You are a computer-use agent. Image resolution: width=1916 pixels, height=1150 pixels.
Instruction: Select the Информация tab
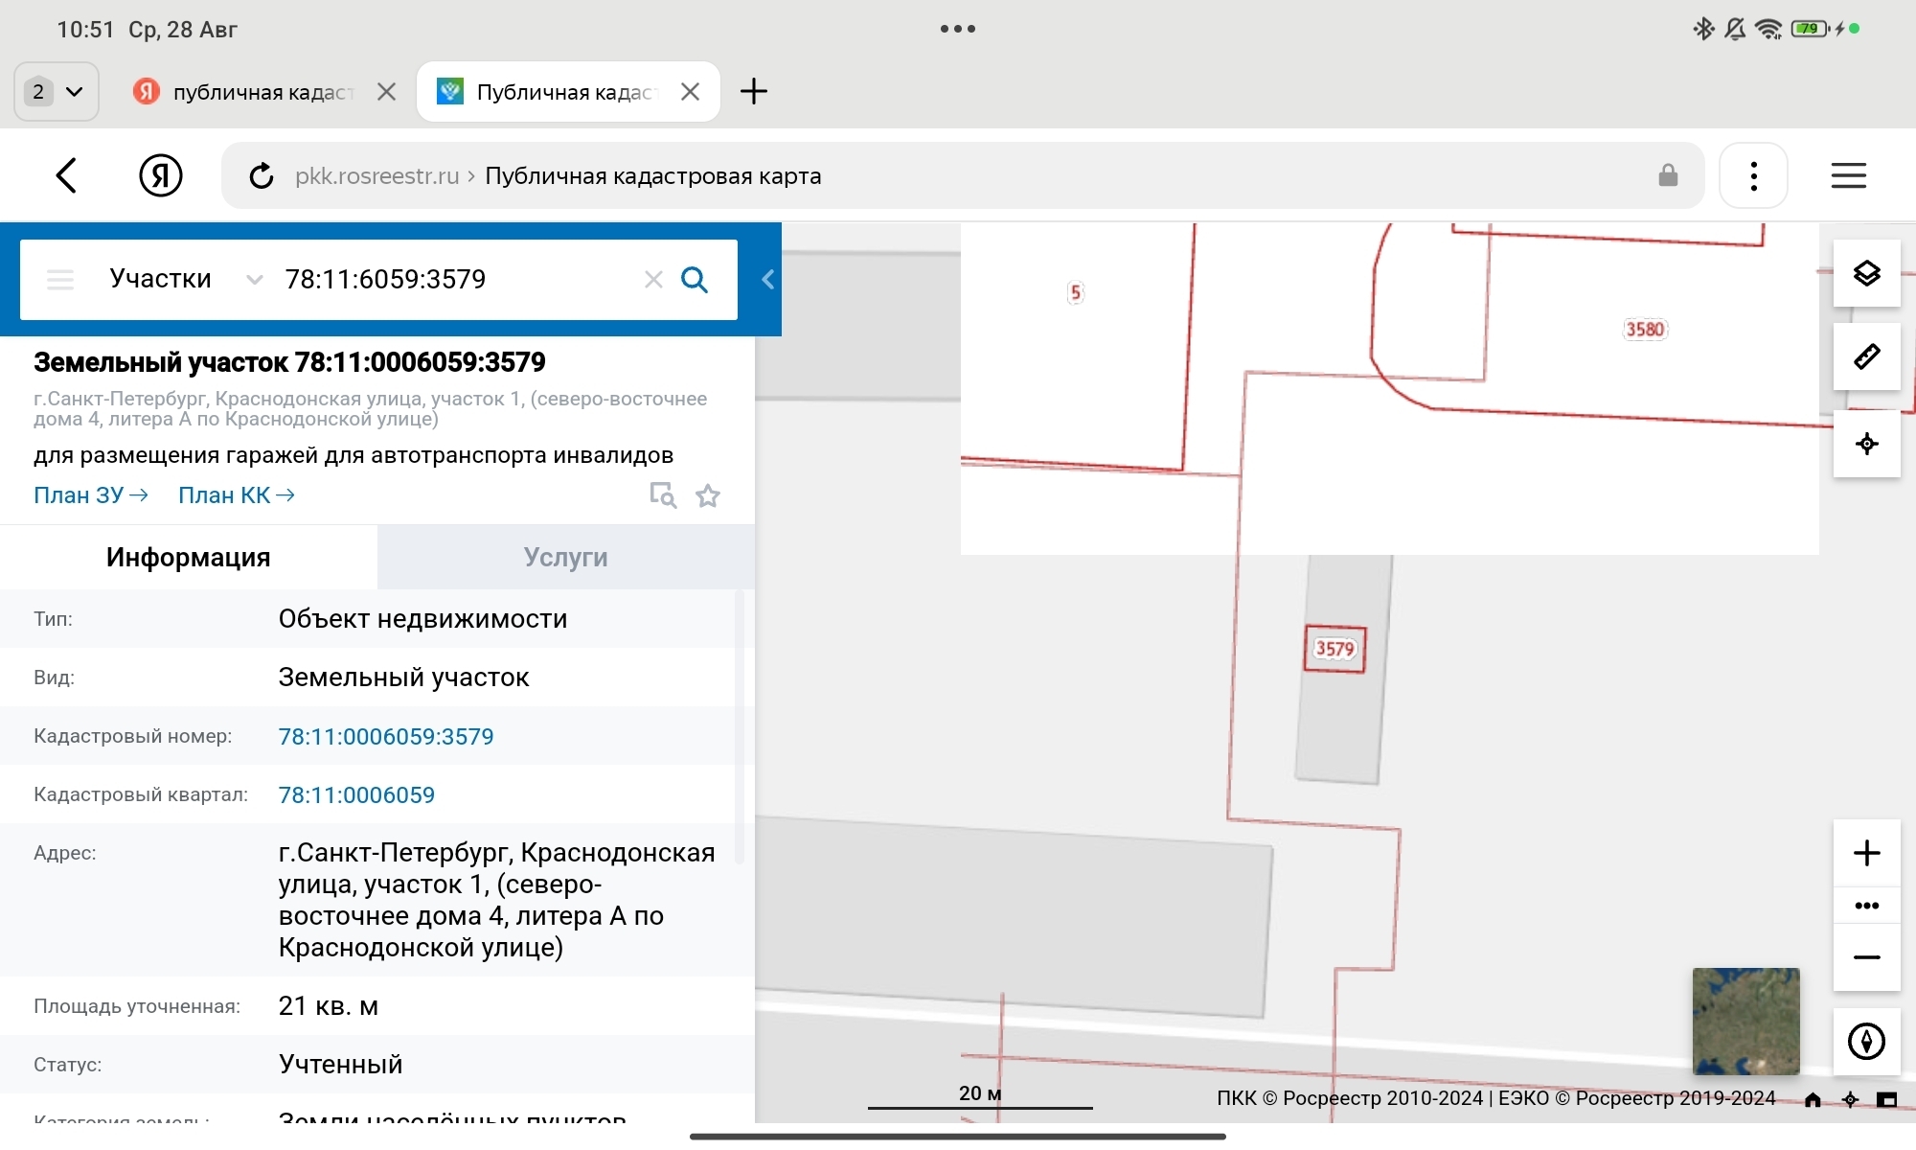click(189, 558)
